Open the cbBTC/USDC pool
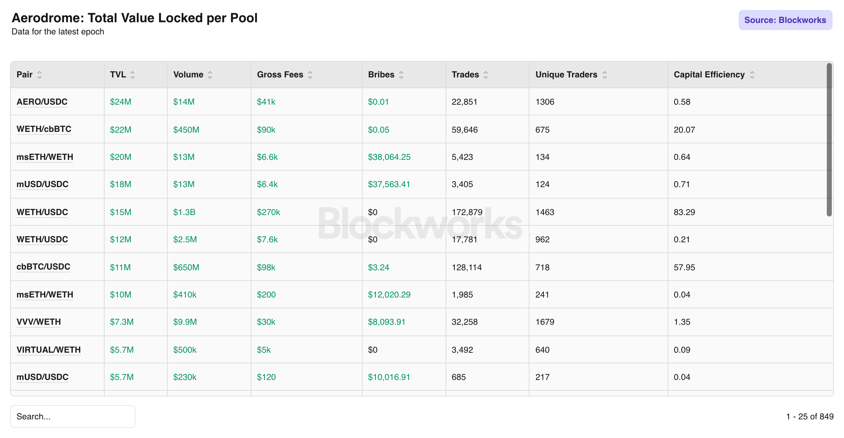The height and width of the screenshot is (438, 844). coord(43,267)
